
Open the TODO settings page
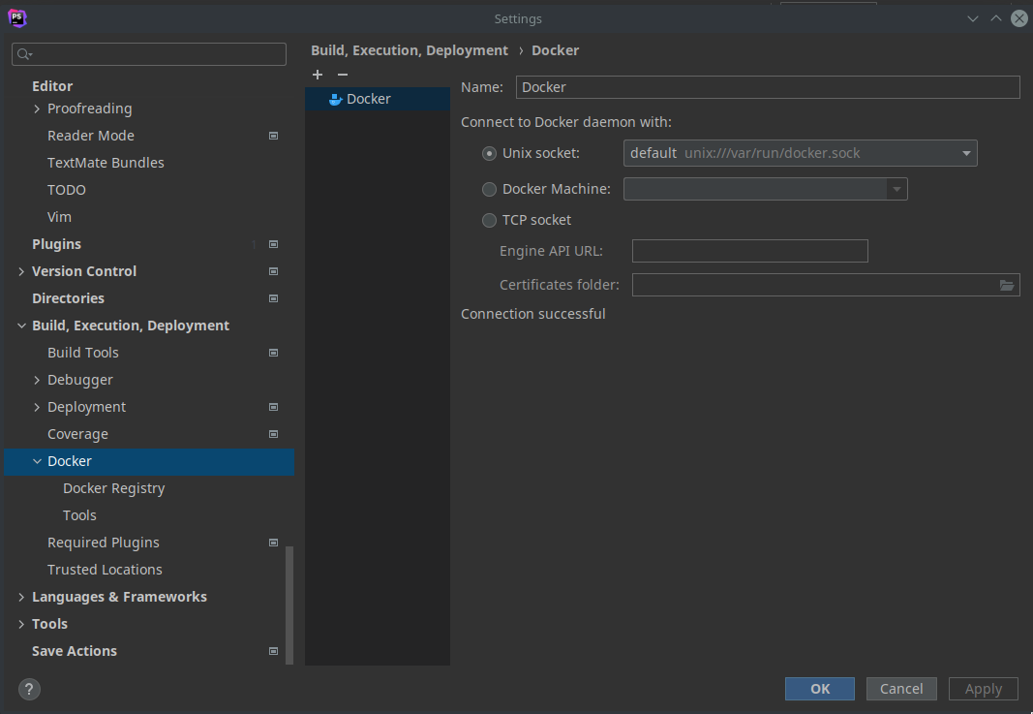67,190
